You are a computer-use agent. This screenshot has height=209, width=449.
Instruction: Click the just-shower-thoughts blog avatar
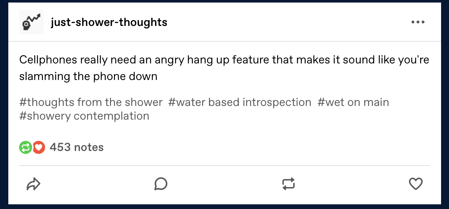click(31, 22)
